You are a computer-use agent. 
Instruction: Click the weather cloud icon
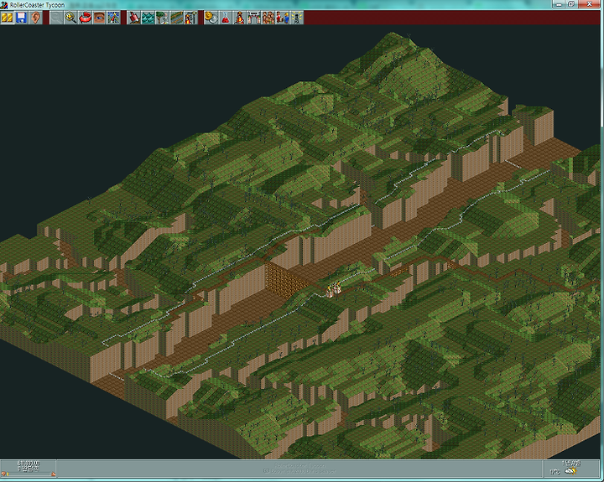pyautogui.click(x=571, y=472)
